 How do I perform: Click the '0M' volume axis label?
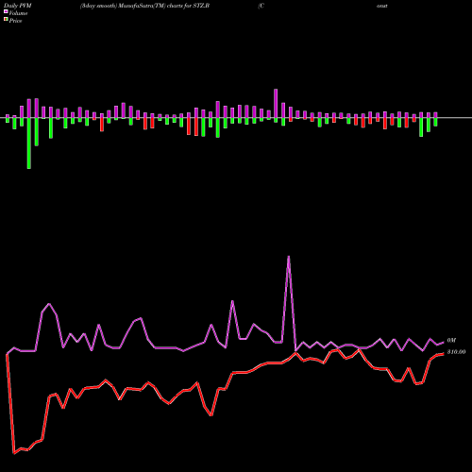[451, 341]
